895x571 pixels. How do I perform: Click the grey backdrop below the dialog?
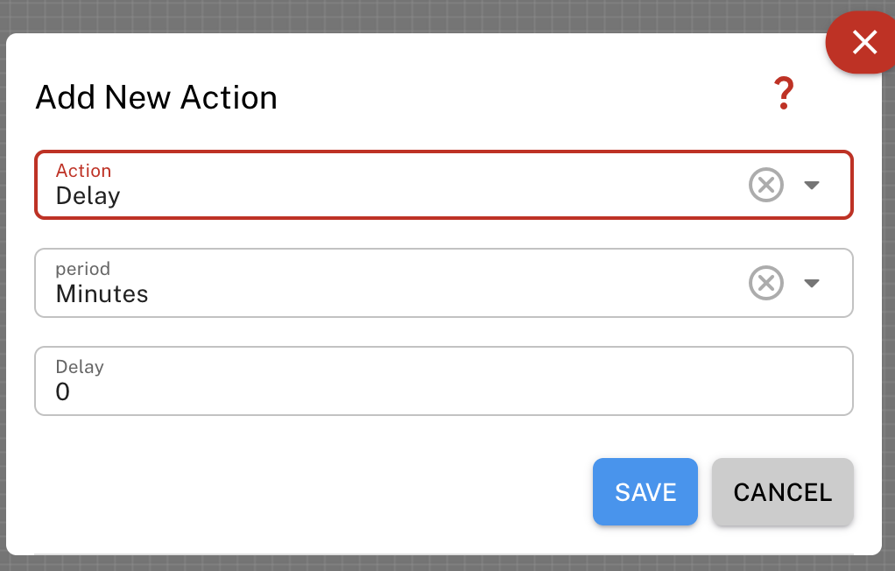click(438, 563)
